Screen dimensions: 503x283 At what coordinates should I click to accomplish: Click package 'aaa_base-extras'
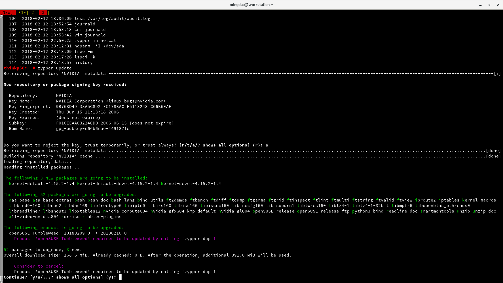click(x=52, y=200)
